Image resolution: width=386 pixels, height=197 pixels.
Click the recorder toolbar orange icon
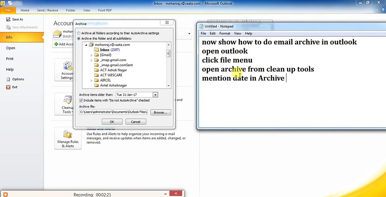5,195
